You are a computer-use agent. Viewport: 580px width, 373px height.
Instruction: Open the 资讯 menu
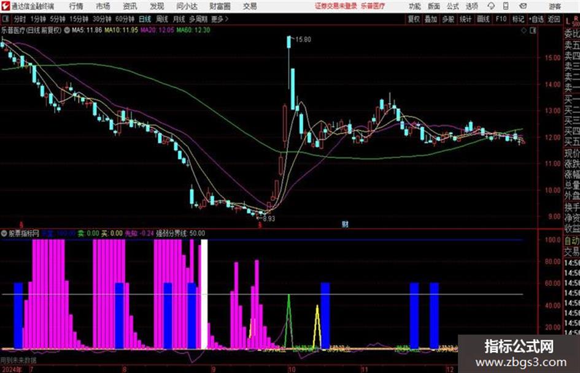tap(130, 6)
